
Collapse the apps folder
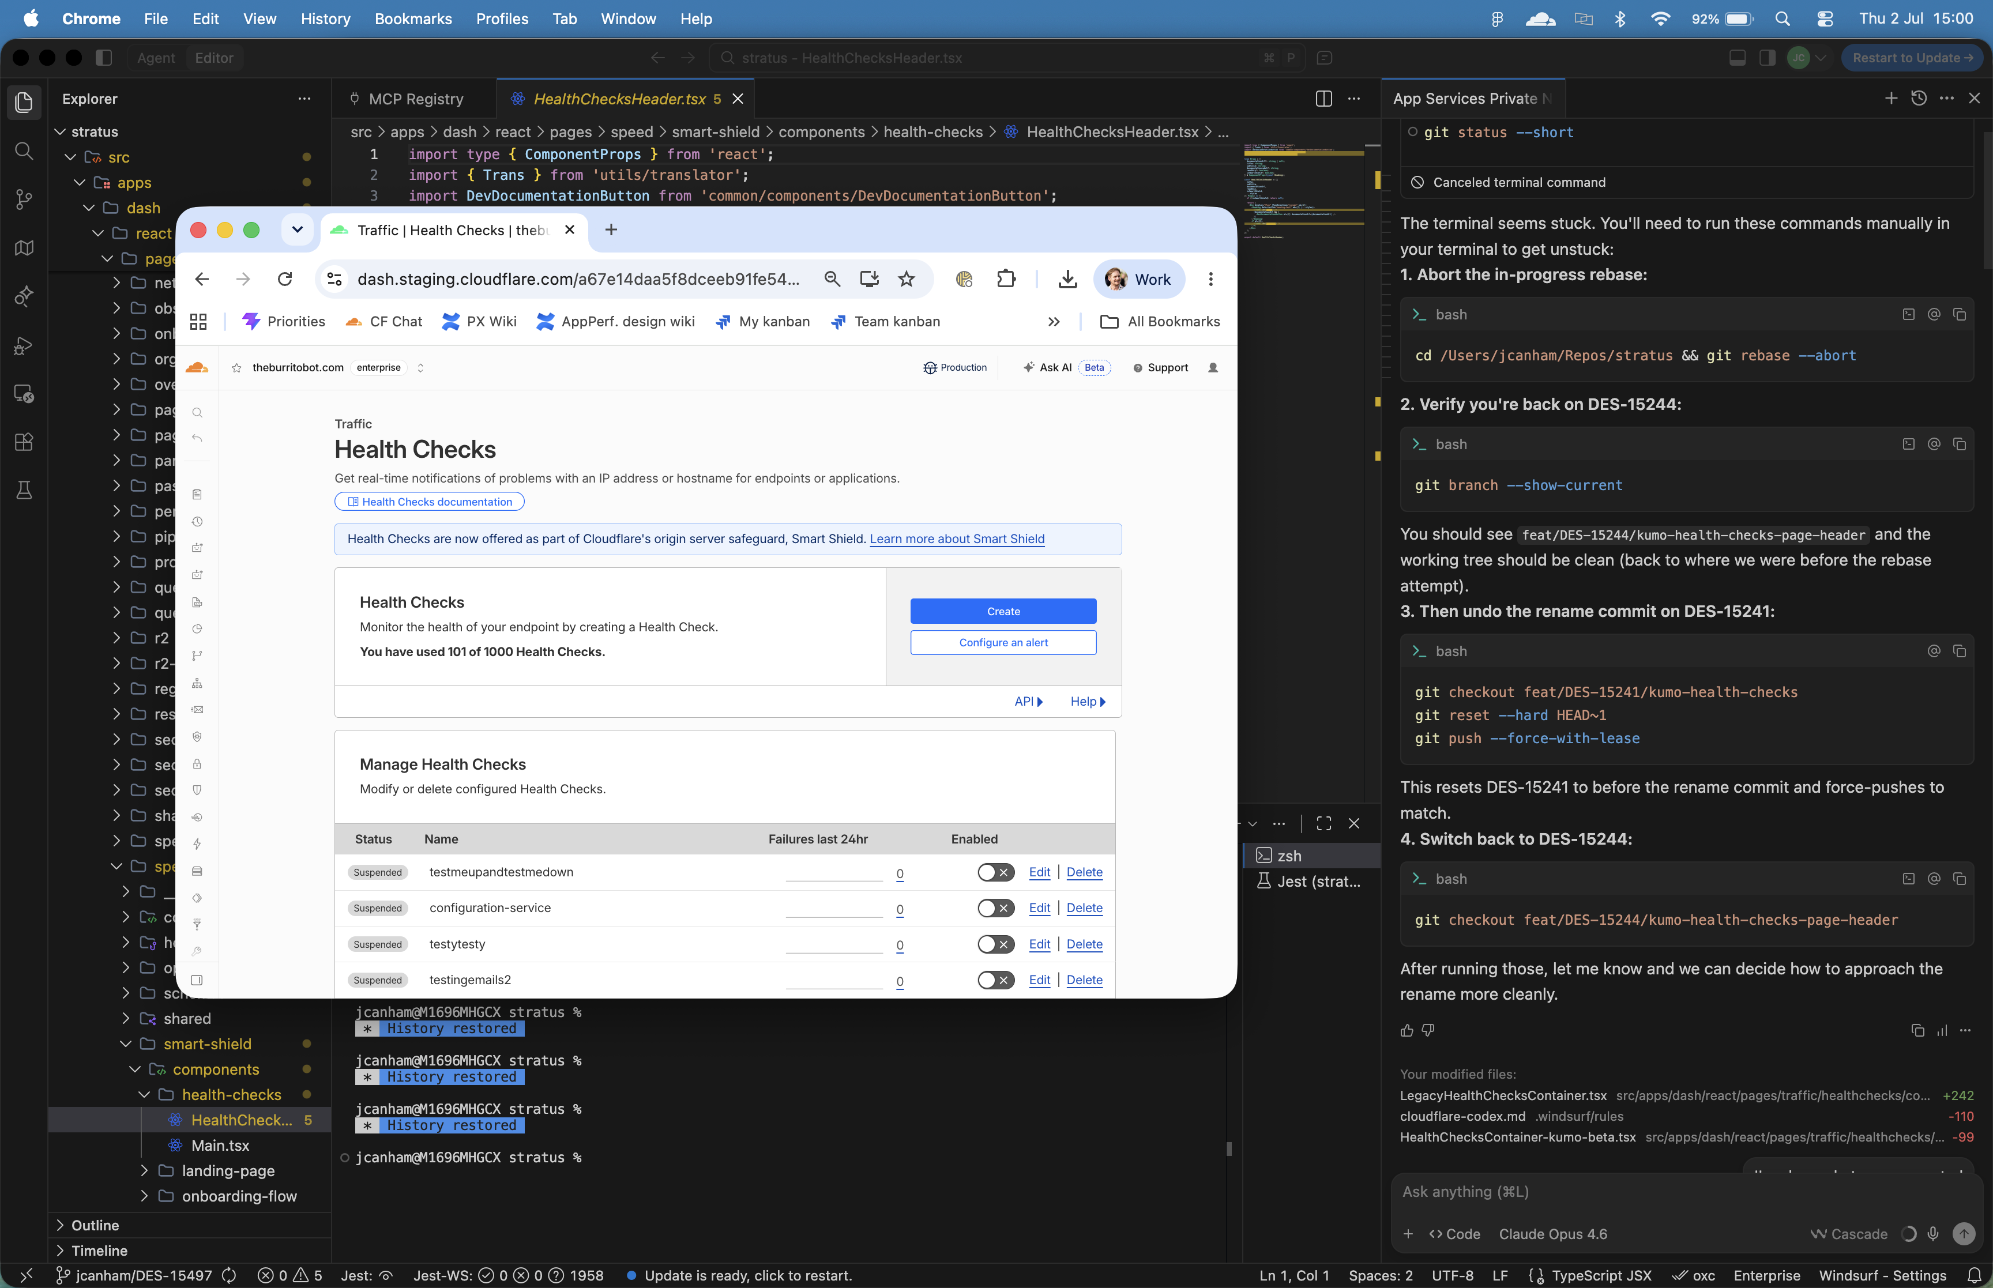click(x=80, y=182)
